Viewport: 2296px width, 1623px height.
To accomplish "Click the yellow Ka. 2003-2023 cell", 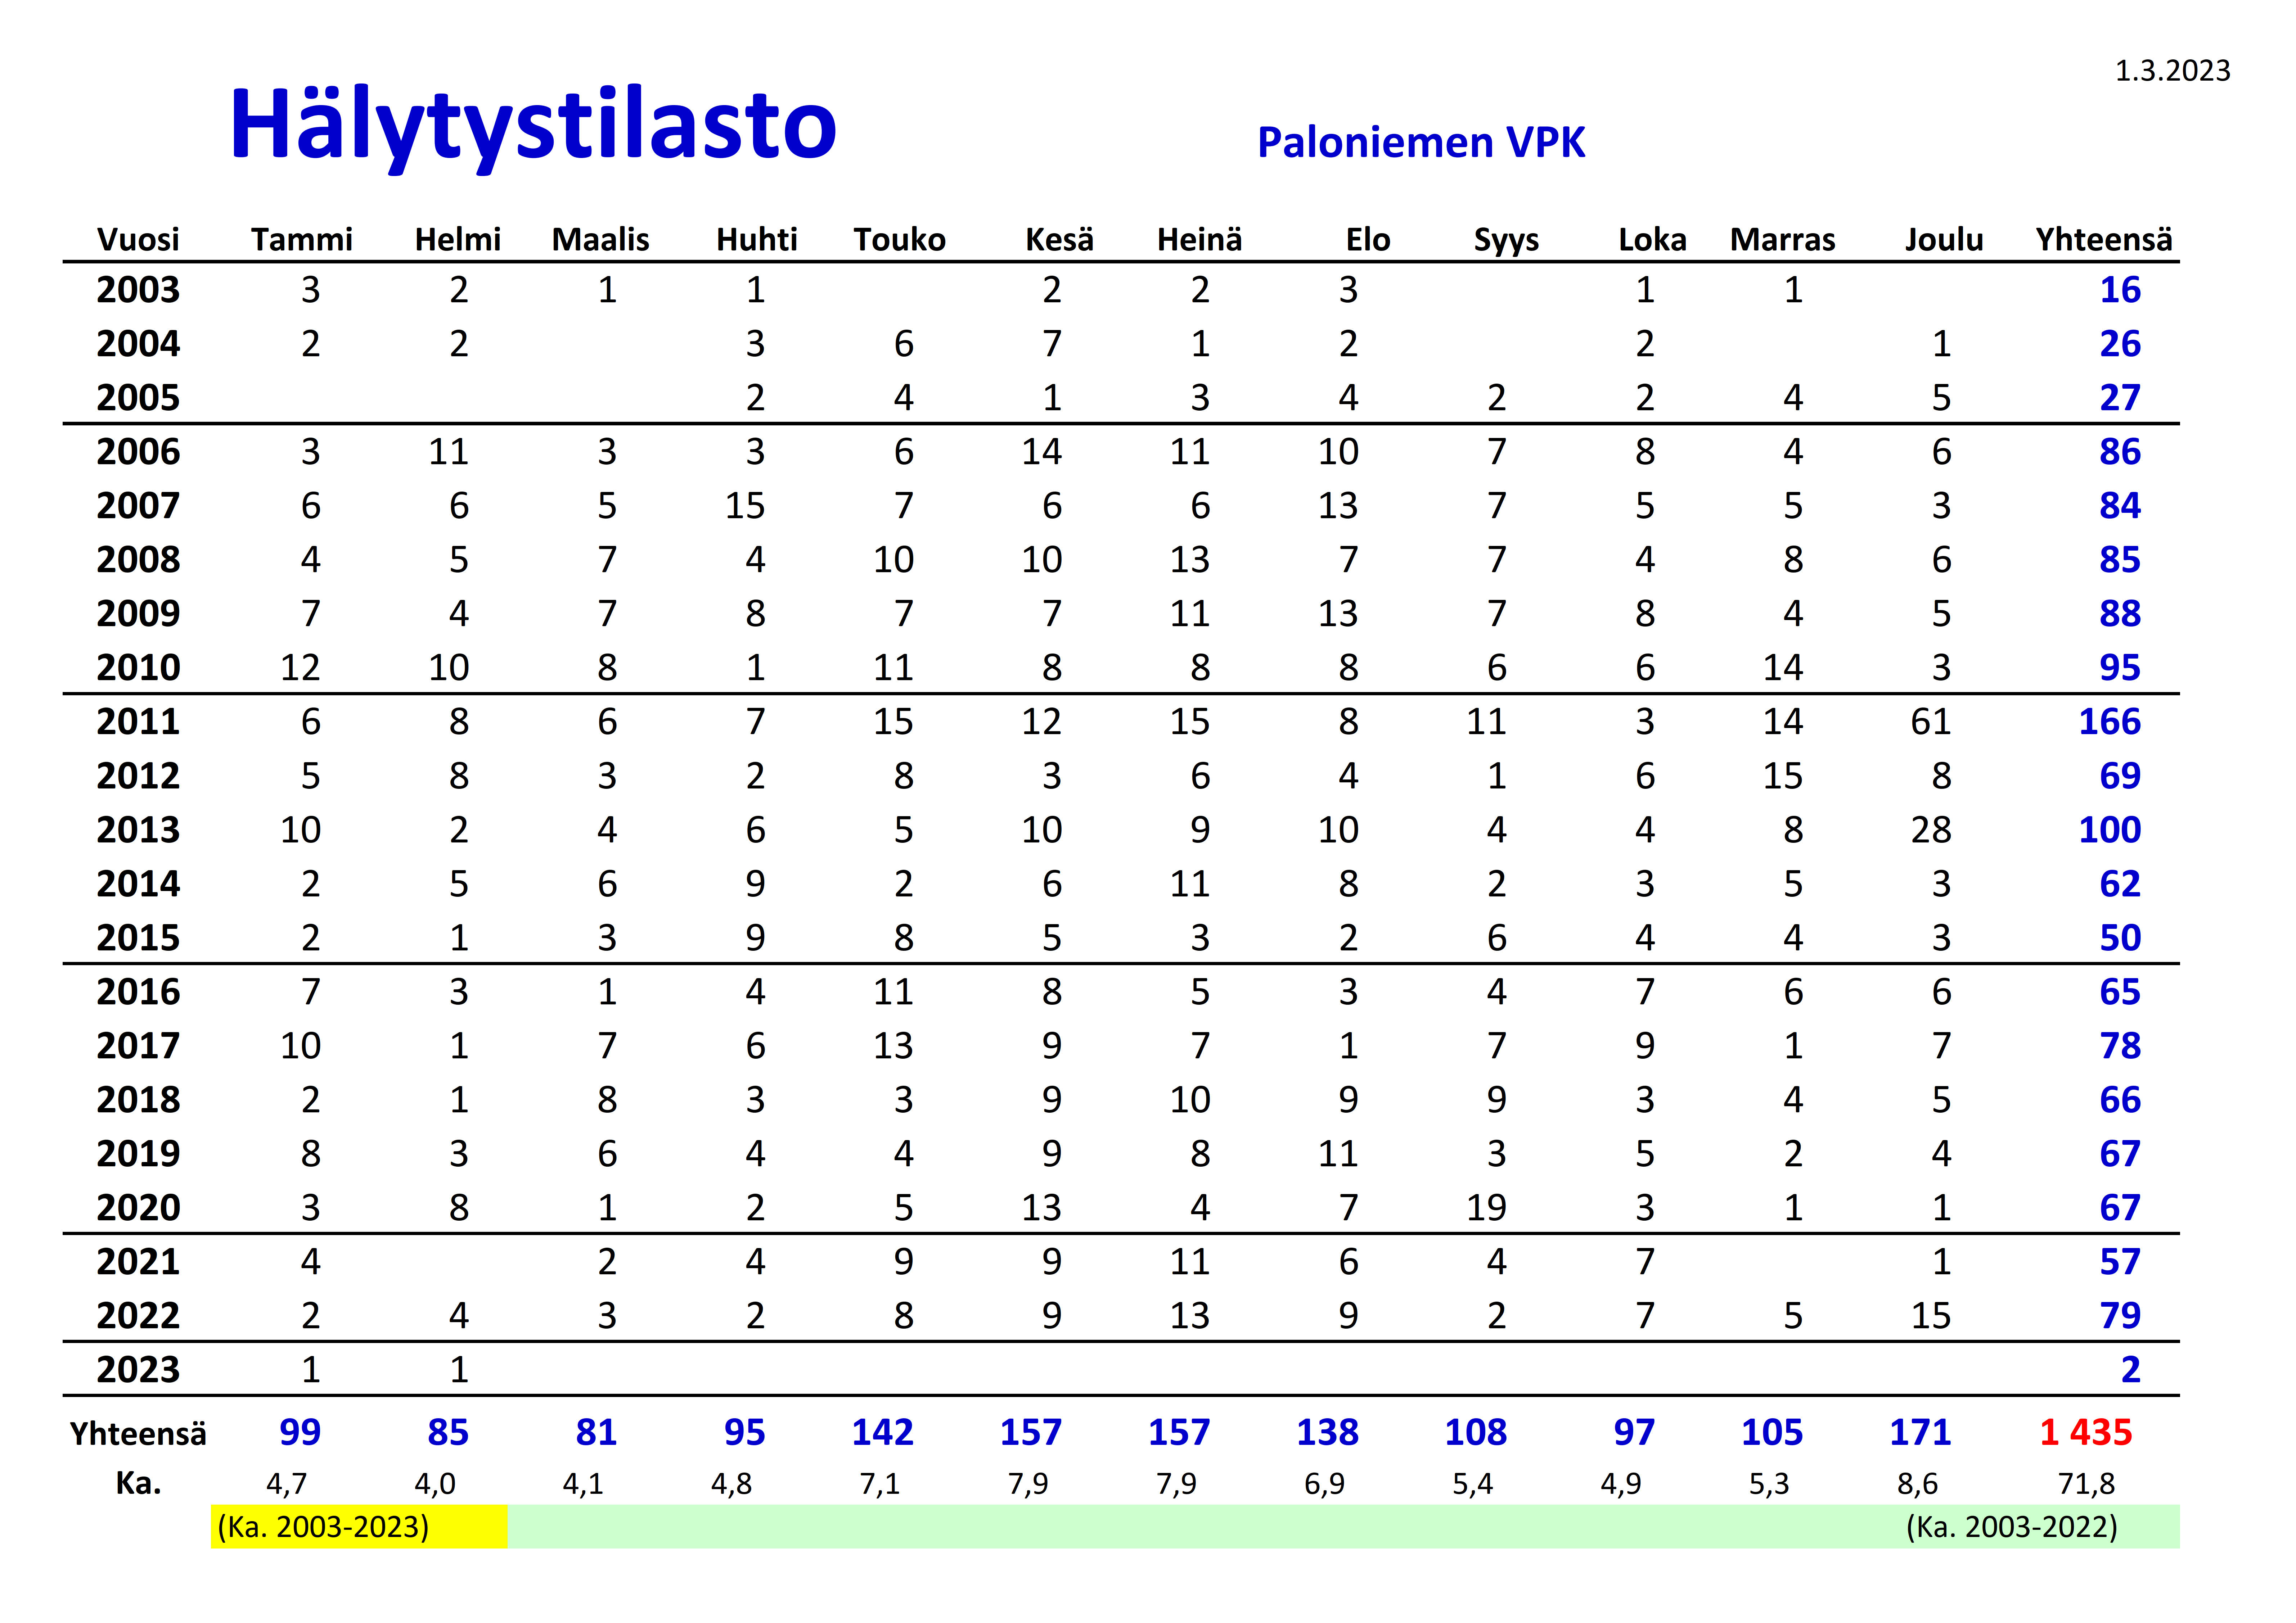I will [x=323, y=1526].
